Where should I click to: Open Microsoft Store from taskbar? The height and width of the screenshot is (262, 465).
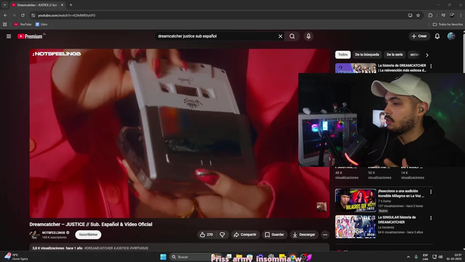[250, 257]
